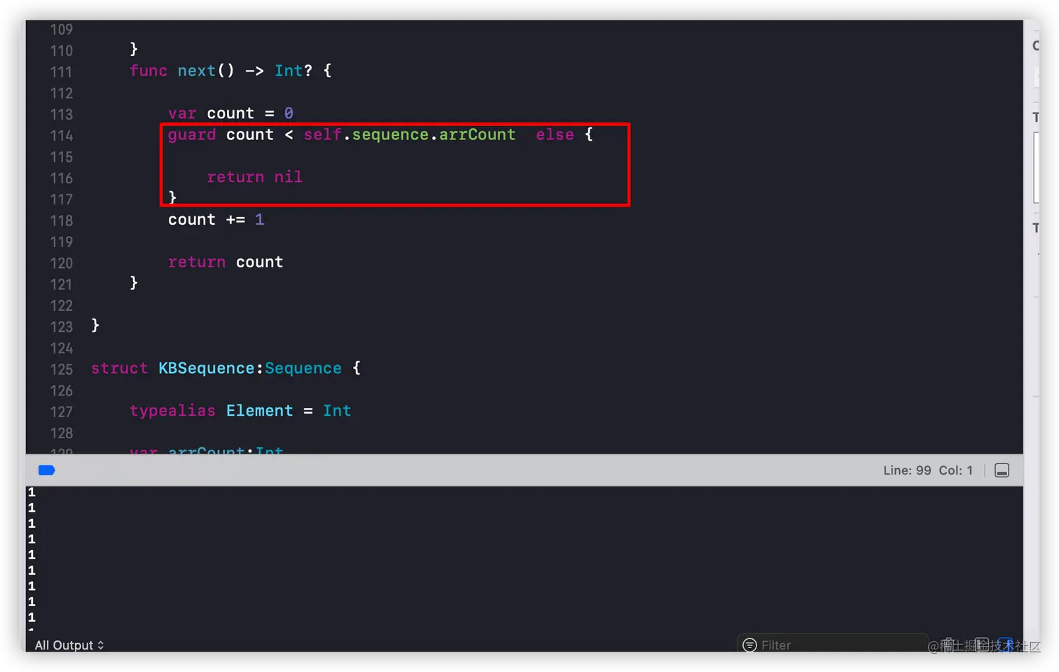Click line number 114 in the gutter
Screen dimensions: 1059x672
61,136
